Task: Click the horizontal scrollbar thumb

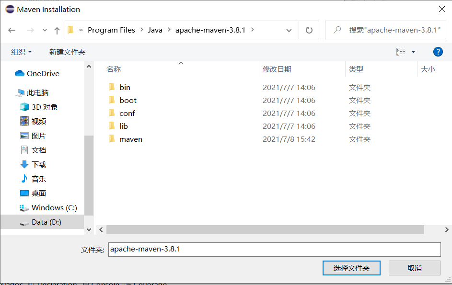Action: [265, 229]
